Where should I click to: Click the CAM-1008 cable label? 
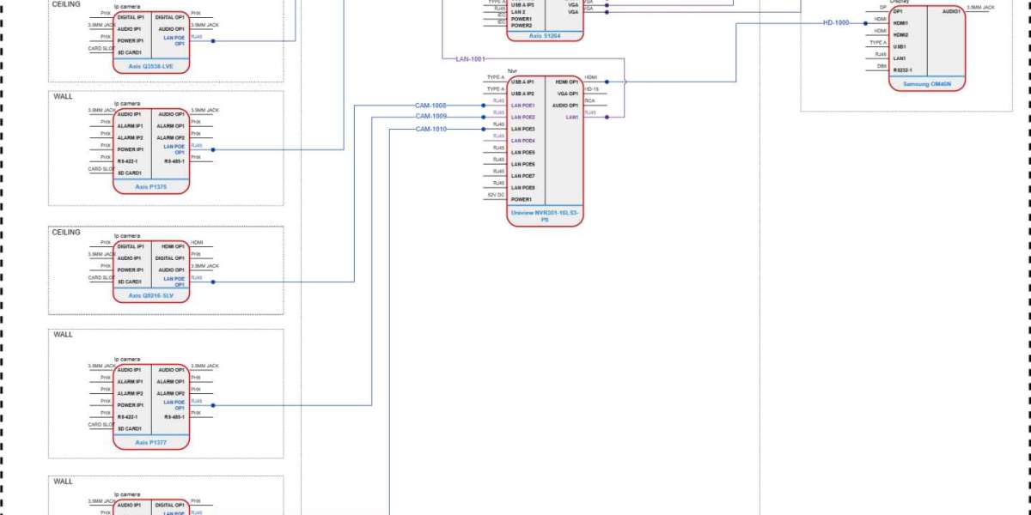[431, 106]
